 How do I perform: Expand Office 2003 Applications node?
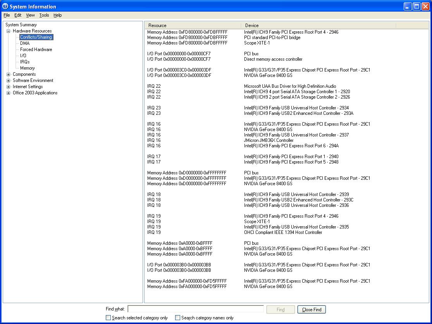pos(9,93)
